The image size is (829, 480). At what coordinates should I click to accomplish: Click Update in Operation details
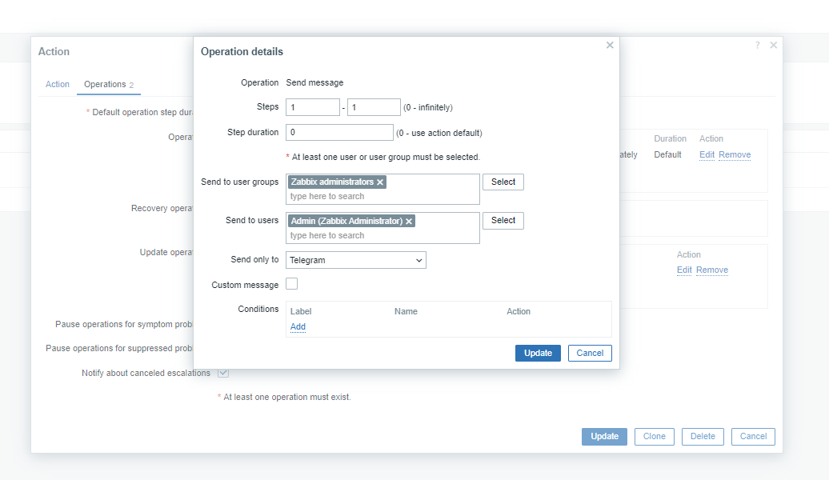click(538, 353)
